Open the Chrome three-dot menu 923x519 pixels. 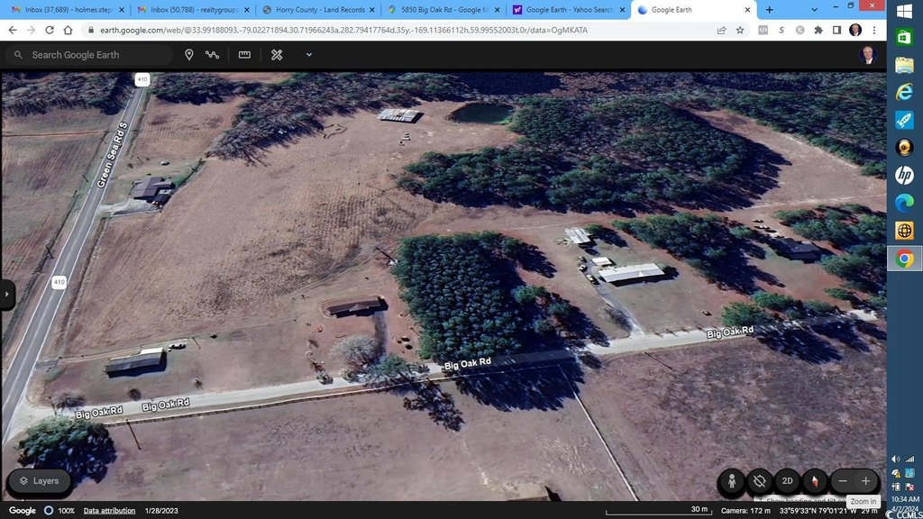pyautogui.click(x=874, y=30)
